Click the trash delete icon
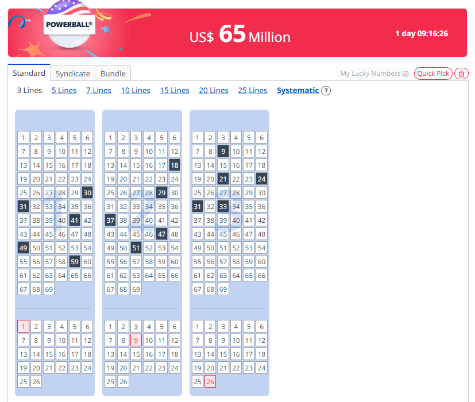 pyautogui.click(x=461, y=74)
